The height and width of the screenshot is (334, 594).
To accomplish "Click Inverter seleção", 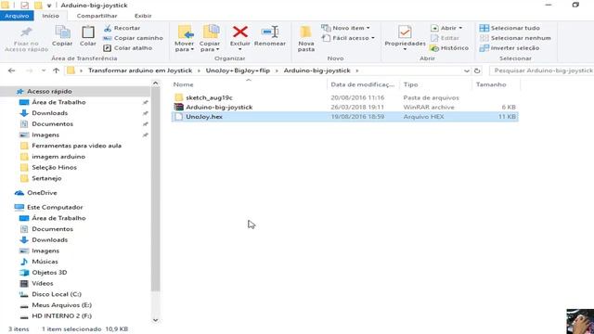I will (x=510, y=48).
